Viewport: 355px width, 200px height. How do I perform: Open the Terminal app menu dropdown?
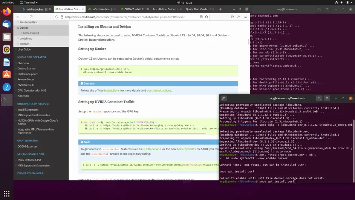(29, 3)
